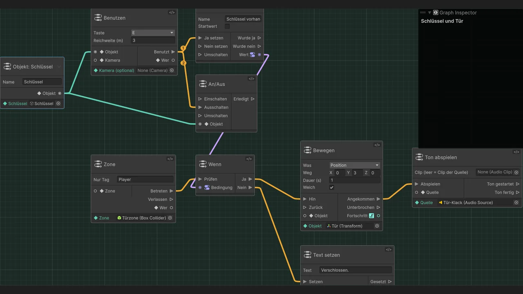Click the code icon on Bewegen node
This screenshot has width=523, height=294.
point(377,145)
